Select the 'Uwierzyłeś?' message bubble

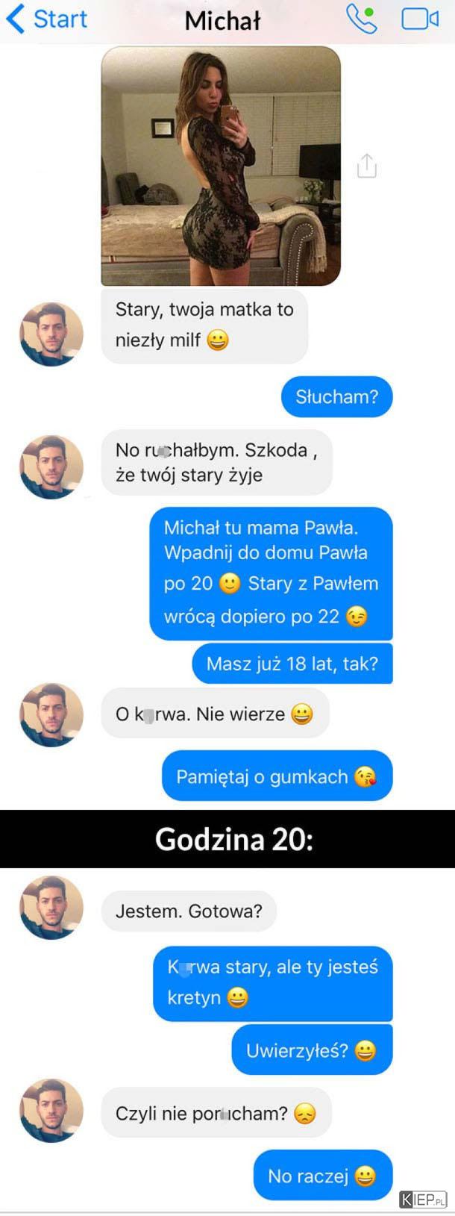click(x=312, y=1050)
